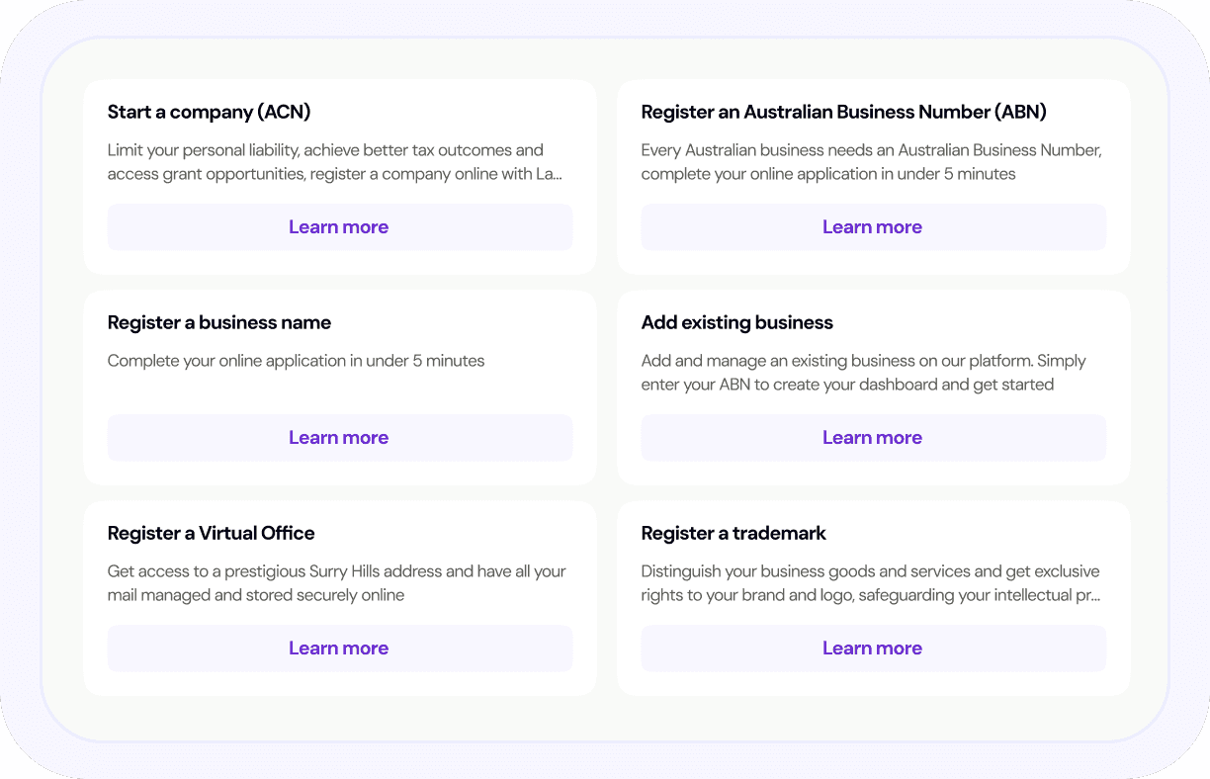The width and height of the screenshot is (1210, 779).
Task: Open Learn more for Register a business name
Action: tap(339, 438)
